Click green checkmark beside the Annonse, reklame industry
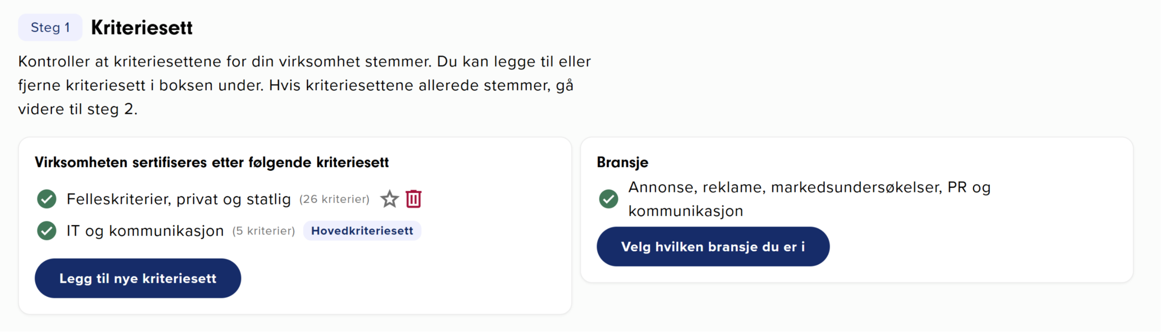Viewport: 1161px width, 332px height. point(608,199)
